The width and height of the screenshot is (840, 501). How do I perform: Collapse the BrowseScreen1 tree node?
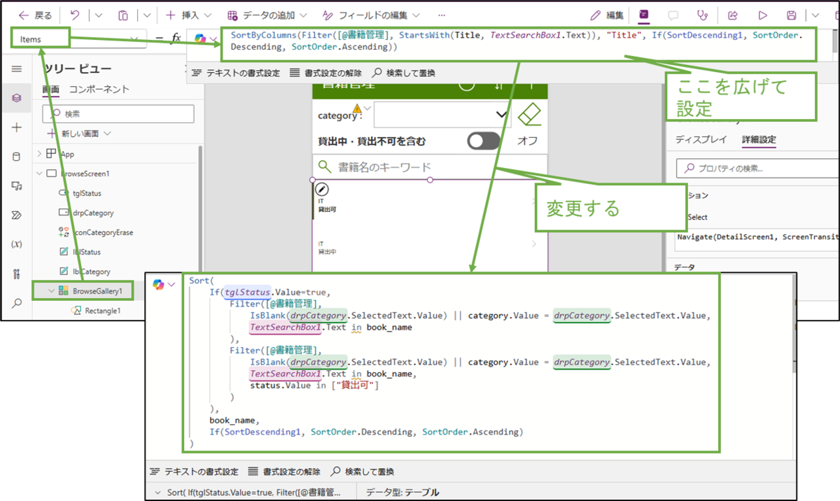coord(39,174)
